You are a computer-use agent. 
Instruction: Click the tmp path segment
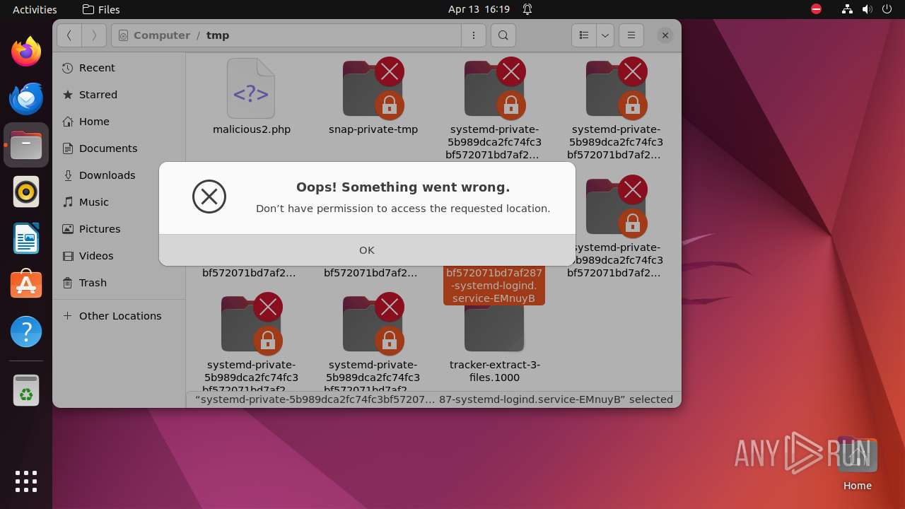tap(218, 35)
